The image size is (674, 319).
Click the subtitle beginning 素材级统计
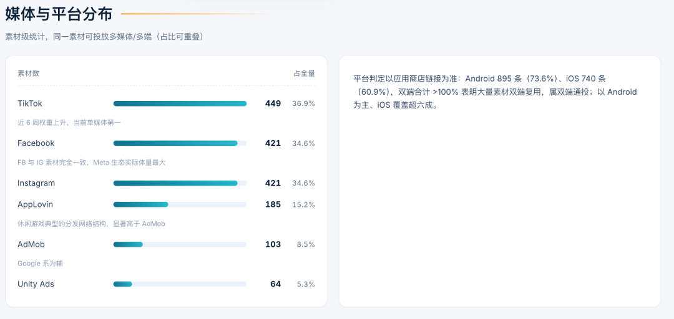pos(104,37)
